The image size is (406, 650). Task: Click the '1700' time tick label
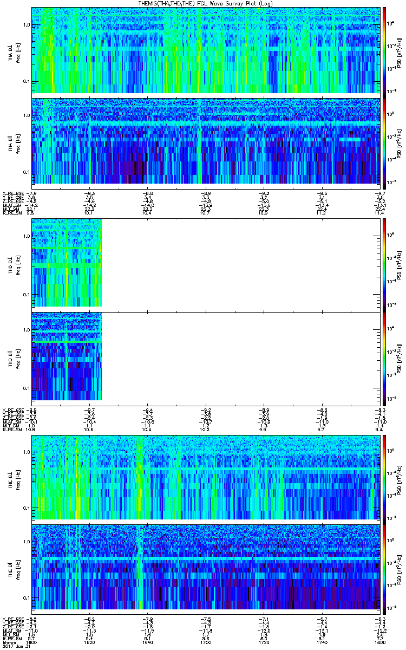pyautogui.click(x=205, y=641)
